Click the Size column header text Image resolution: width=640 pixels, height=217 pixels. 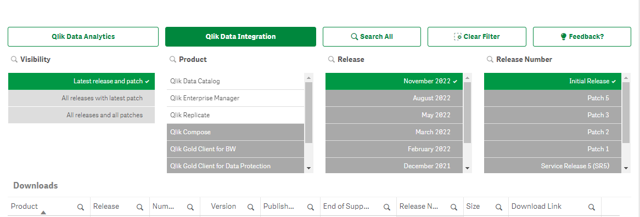click(x=473, y=207)
